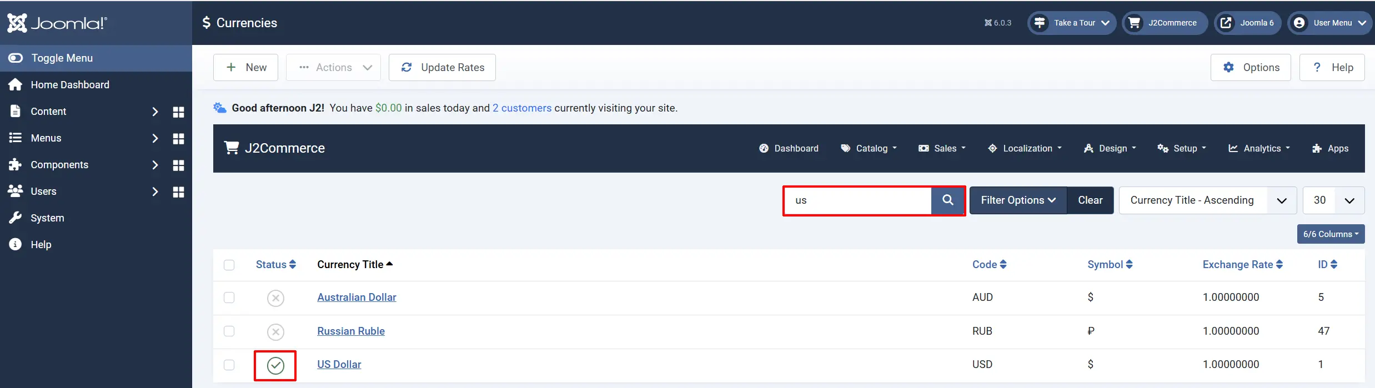The image size is (1375, 388).
Task: Sort by ID column
Action: [1327, 265]
